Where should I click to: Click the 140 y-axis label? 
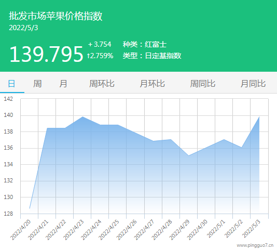click(x=8, y=115)
